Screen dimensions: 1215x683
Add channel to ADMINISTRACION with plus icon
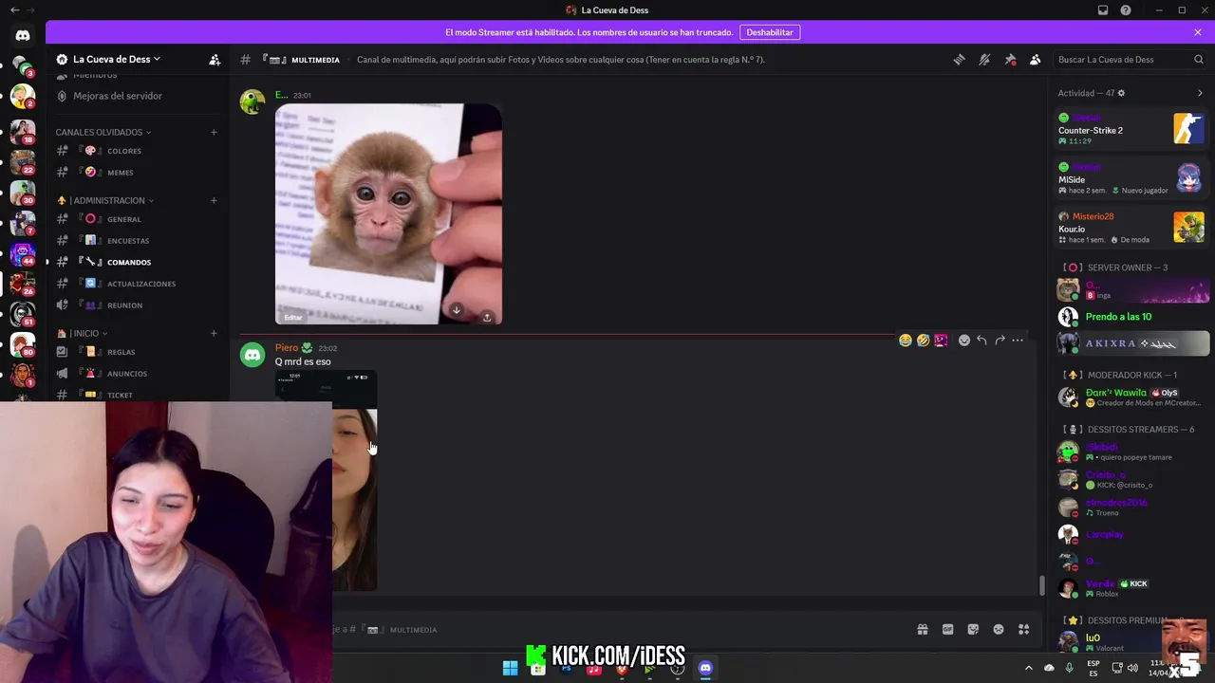point(214,200)
